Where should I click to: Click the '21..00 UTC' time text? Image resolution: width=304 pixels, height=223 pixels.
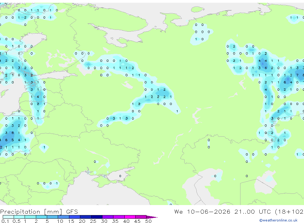coord(253,211)
